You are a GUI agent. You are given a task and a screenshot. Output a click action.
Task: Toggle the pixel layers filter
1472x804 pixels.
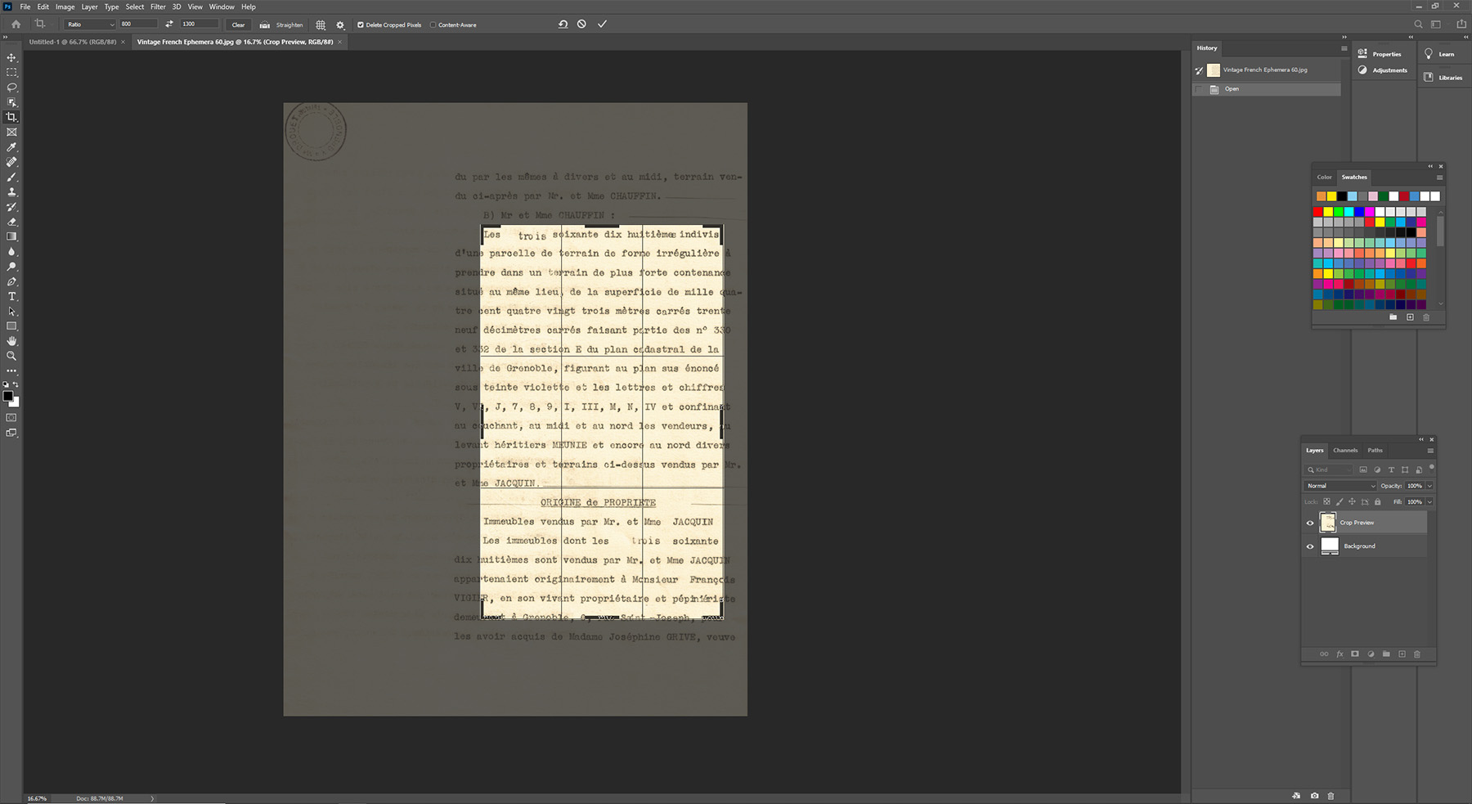[1363, 470]
